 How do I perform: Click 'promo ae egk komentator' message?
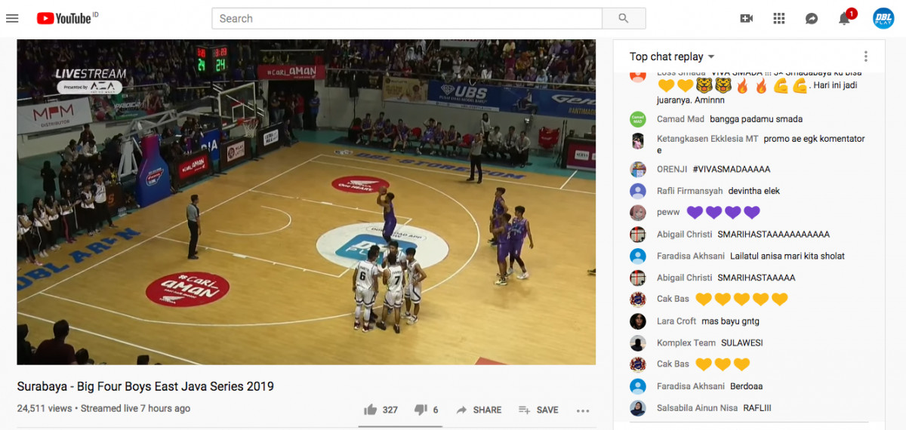761,145
